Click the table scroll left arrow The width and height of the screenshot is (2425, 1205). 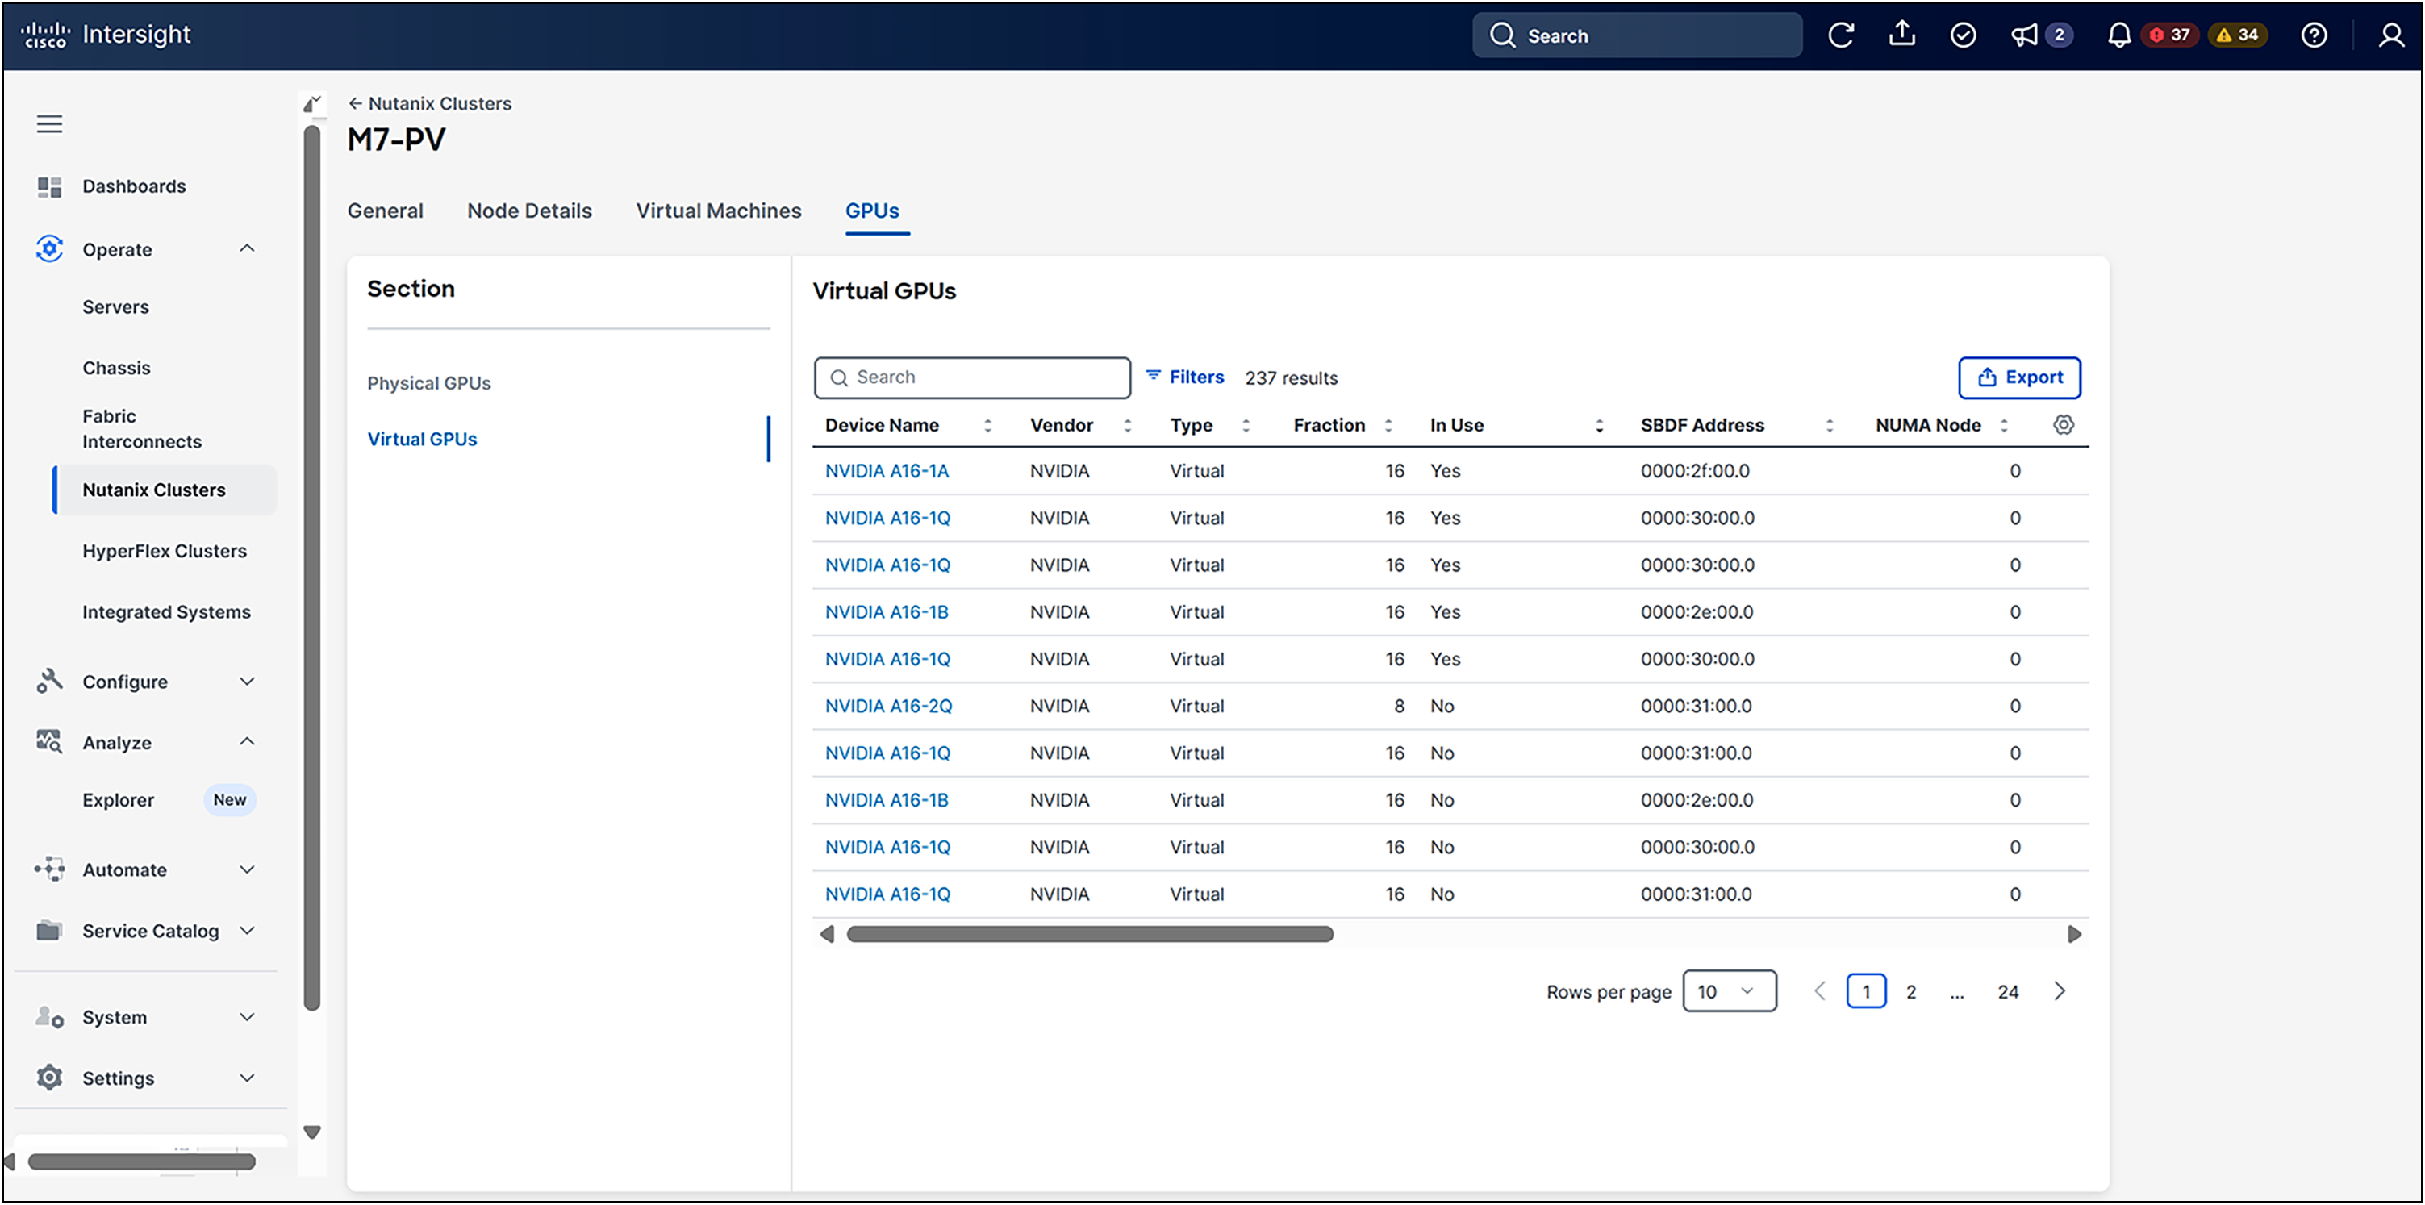[828, 934]
